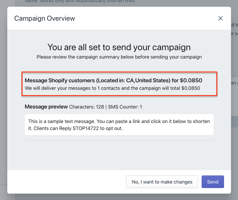This screenshot has width=238, height=200.
Task: Select the 'Message Shopify customers' heading line
Action: (x=113, y=80)
